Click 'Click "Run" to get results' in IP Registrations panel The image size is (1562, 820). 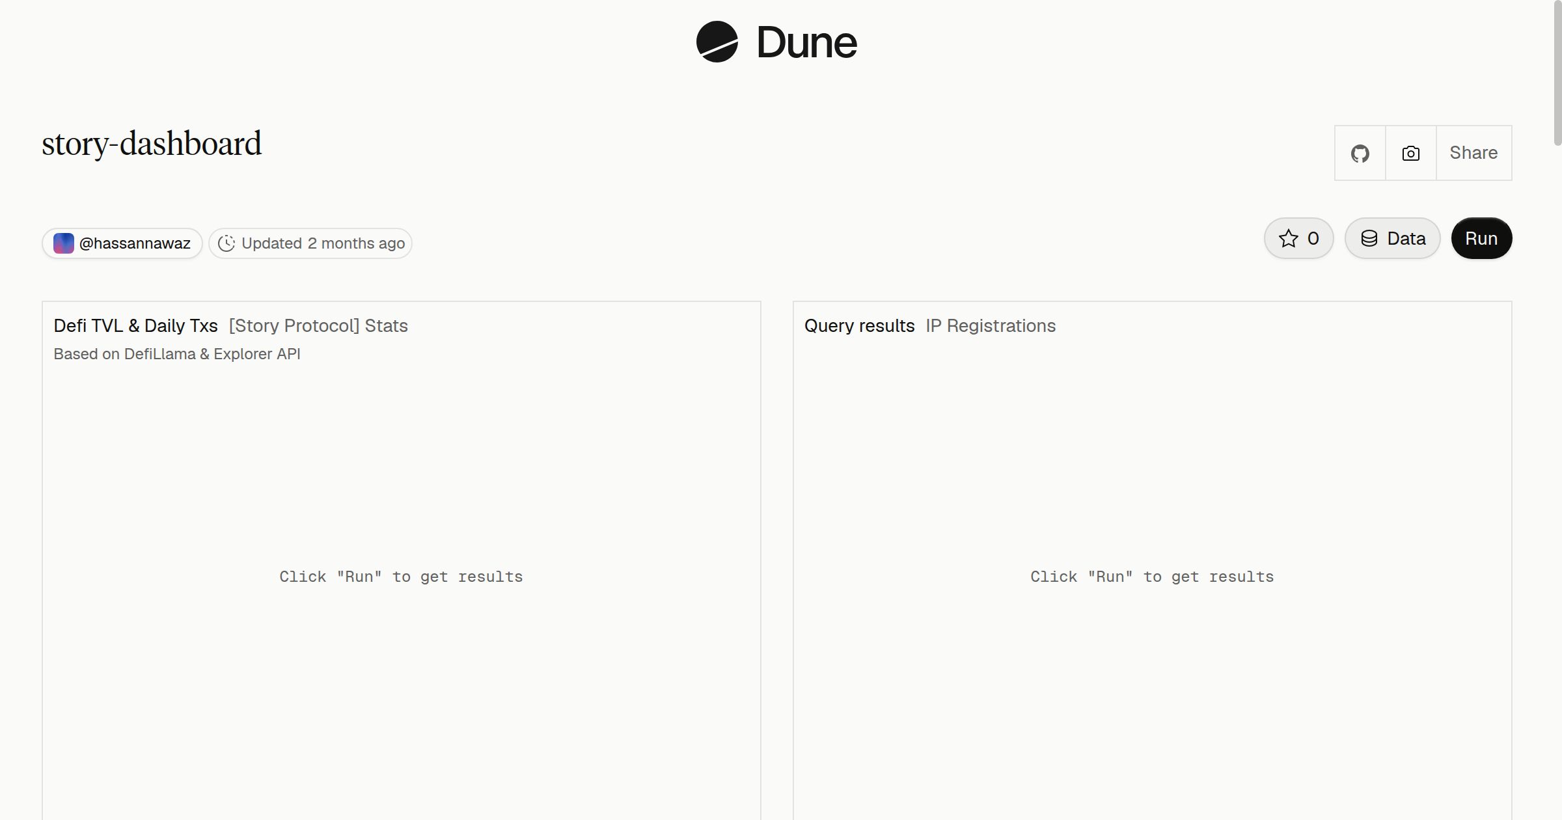click(1152, 577)
